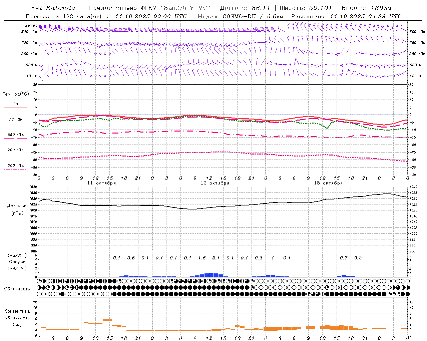Image resolution: width=427 pixels, height=341 pixels.
Task: Click the 2.1 precipitation amount value
Action: pos(216,258)
